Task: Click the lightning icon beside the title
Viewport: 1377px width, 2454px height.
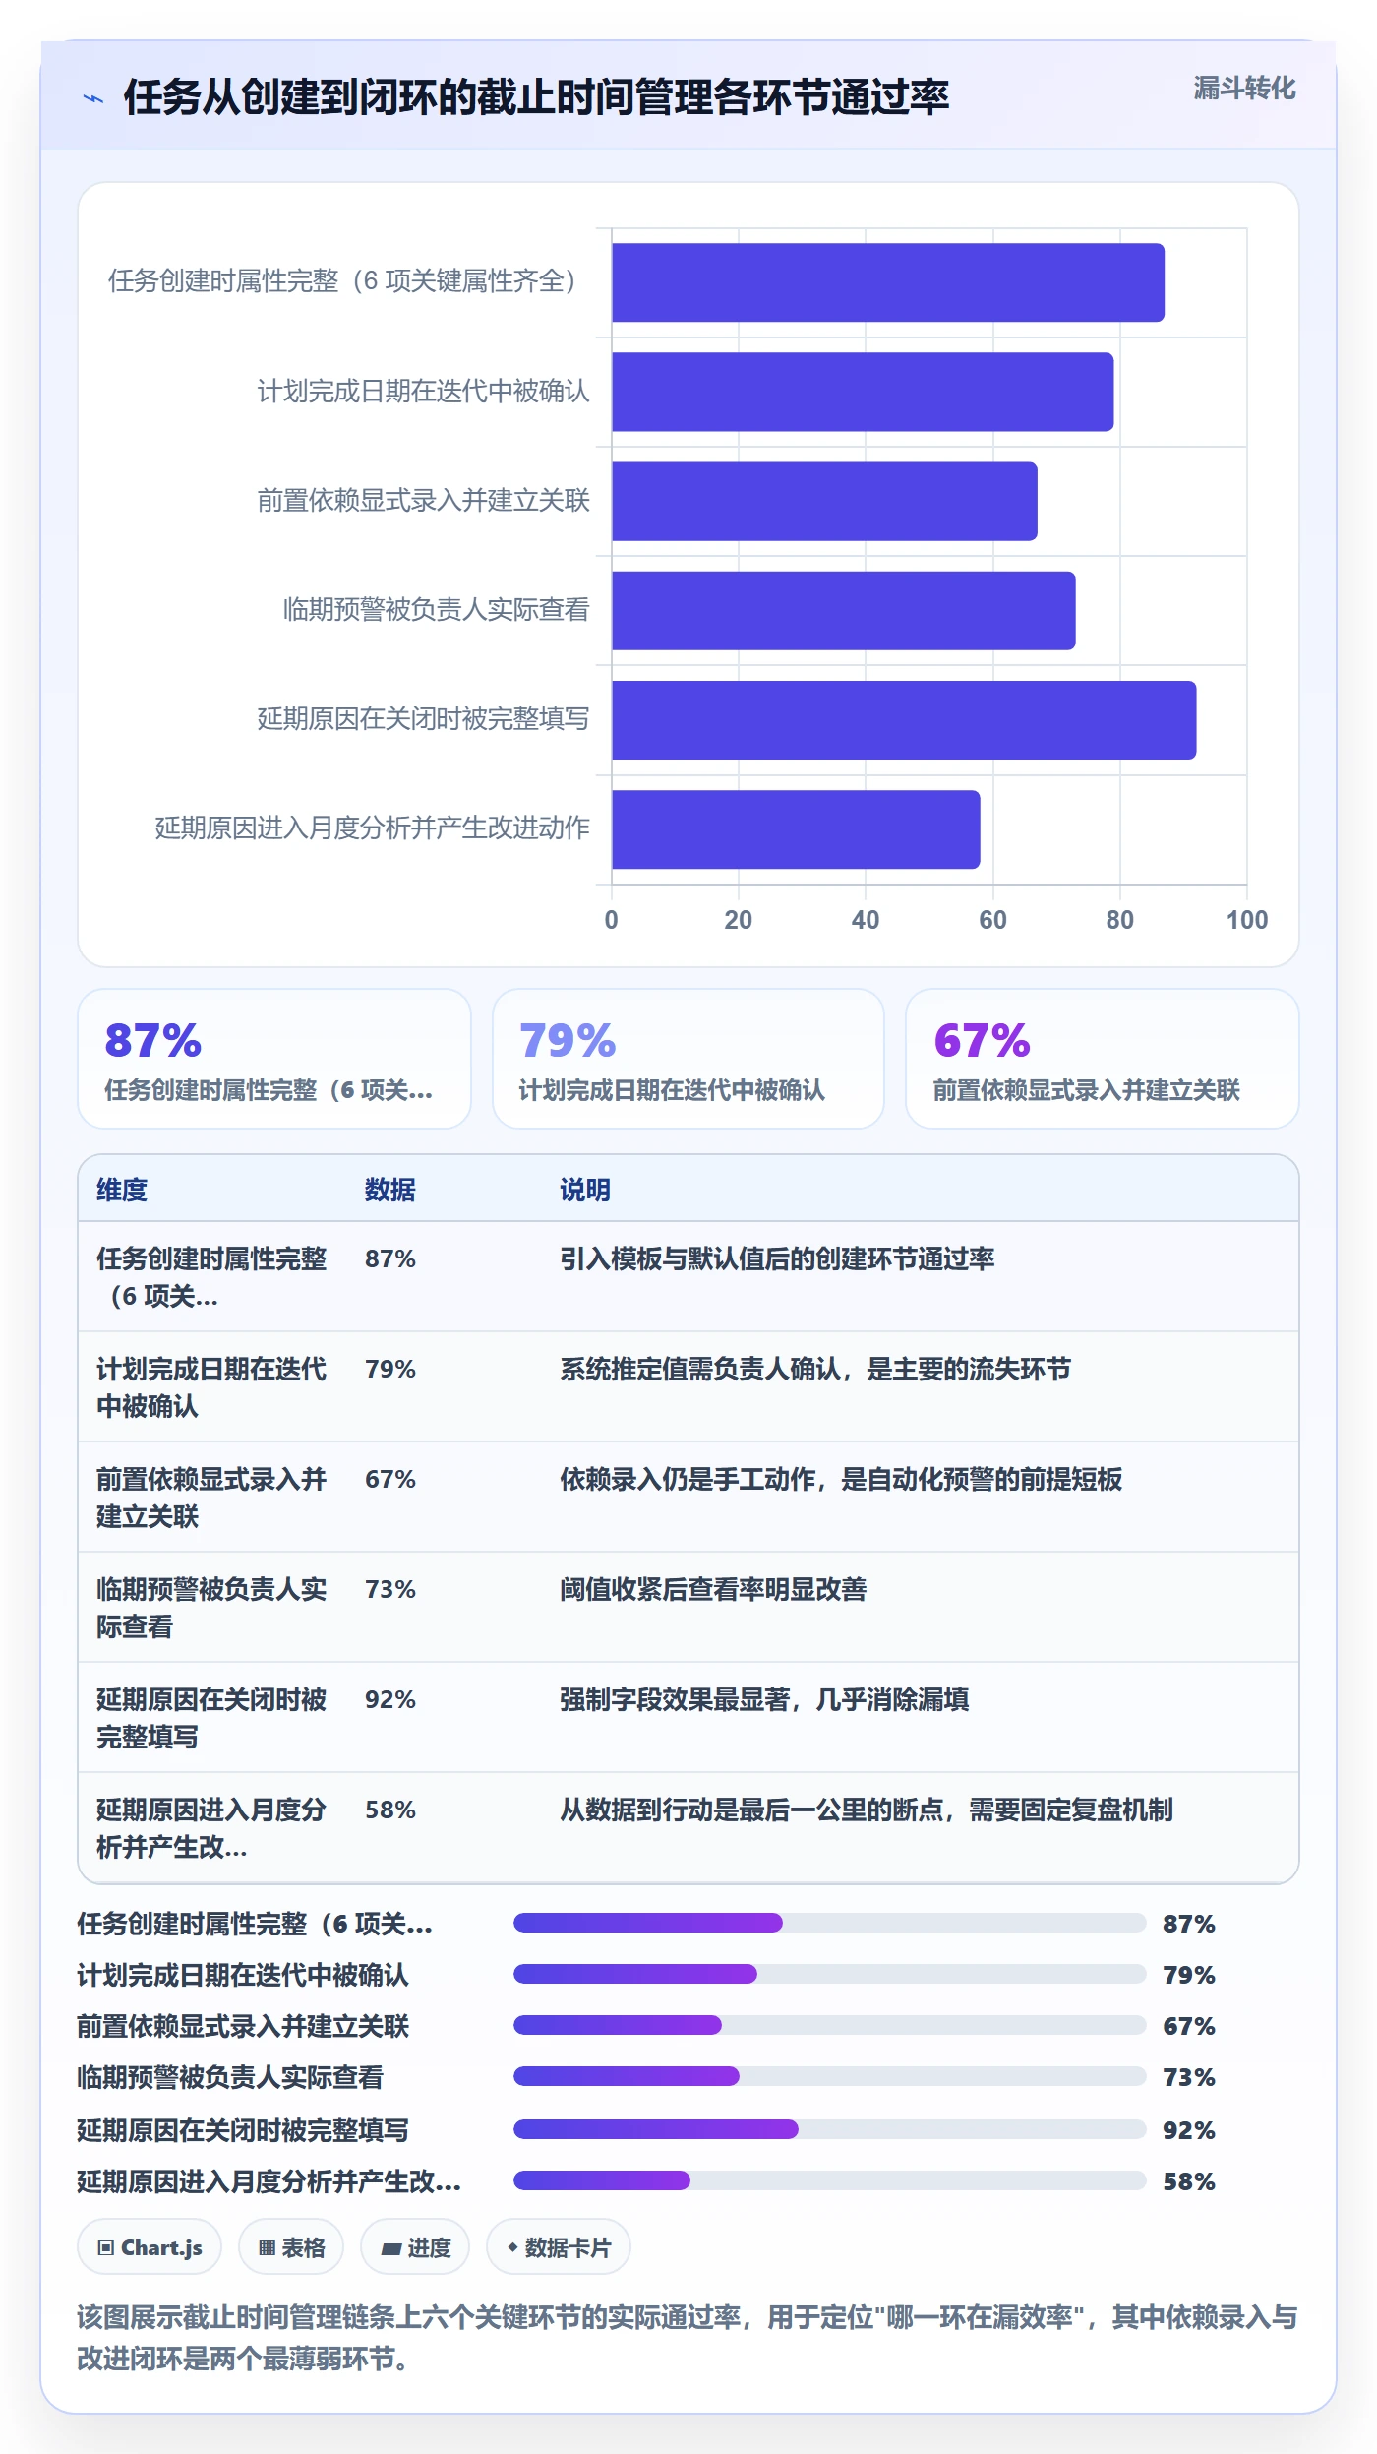Action: 93,98
